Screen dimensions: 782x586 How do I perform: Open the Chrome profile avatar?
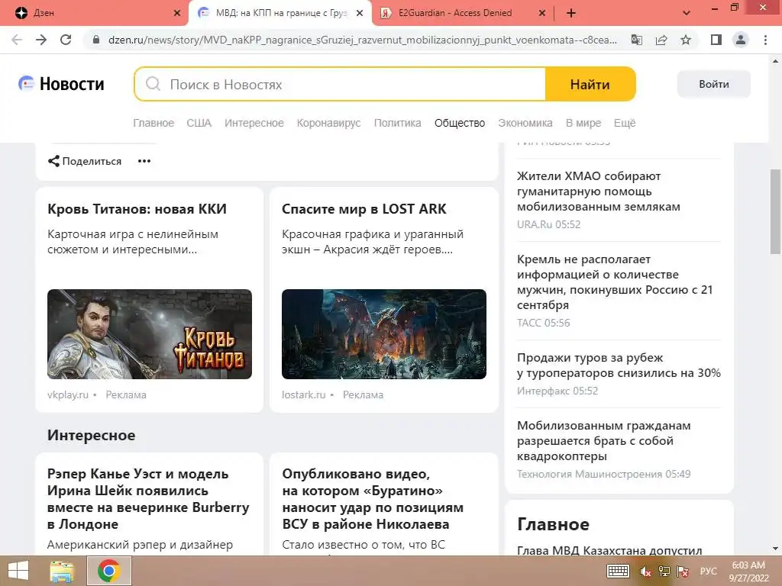pos(741,40)
